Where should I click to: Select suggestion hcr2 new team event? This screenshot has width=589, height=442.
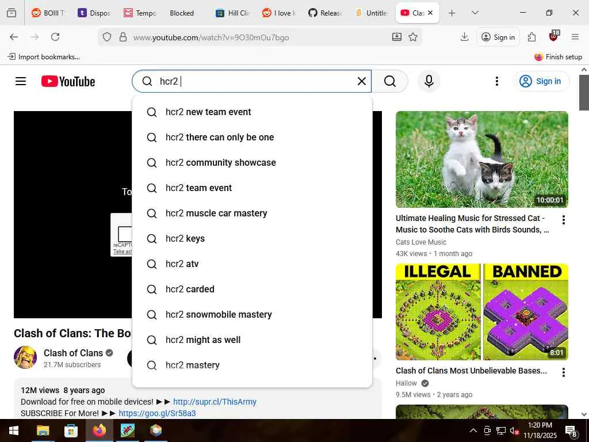click(x=252, y=112)
